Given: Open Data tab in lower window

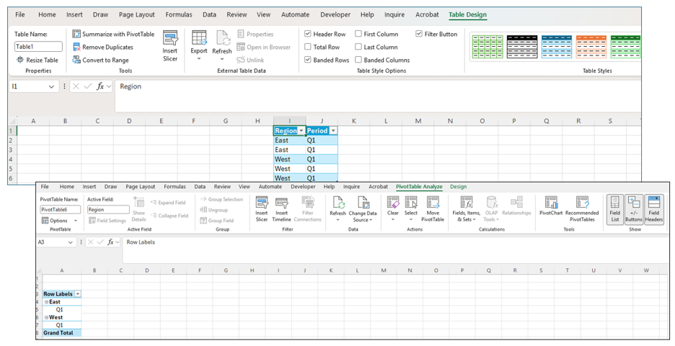Looking at the screenshot, I should click(200, 187).
